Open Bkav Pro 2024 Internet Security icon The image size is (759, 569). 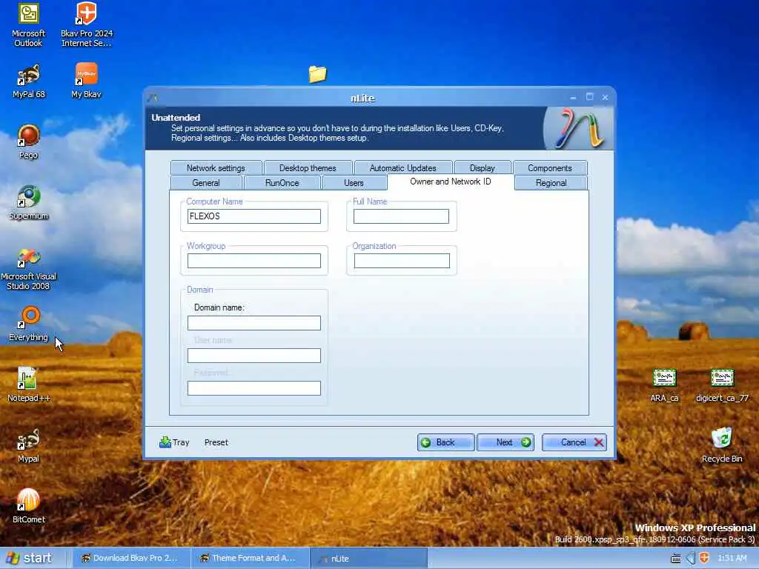coord(87,25)
